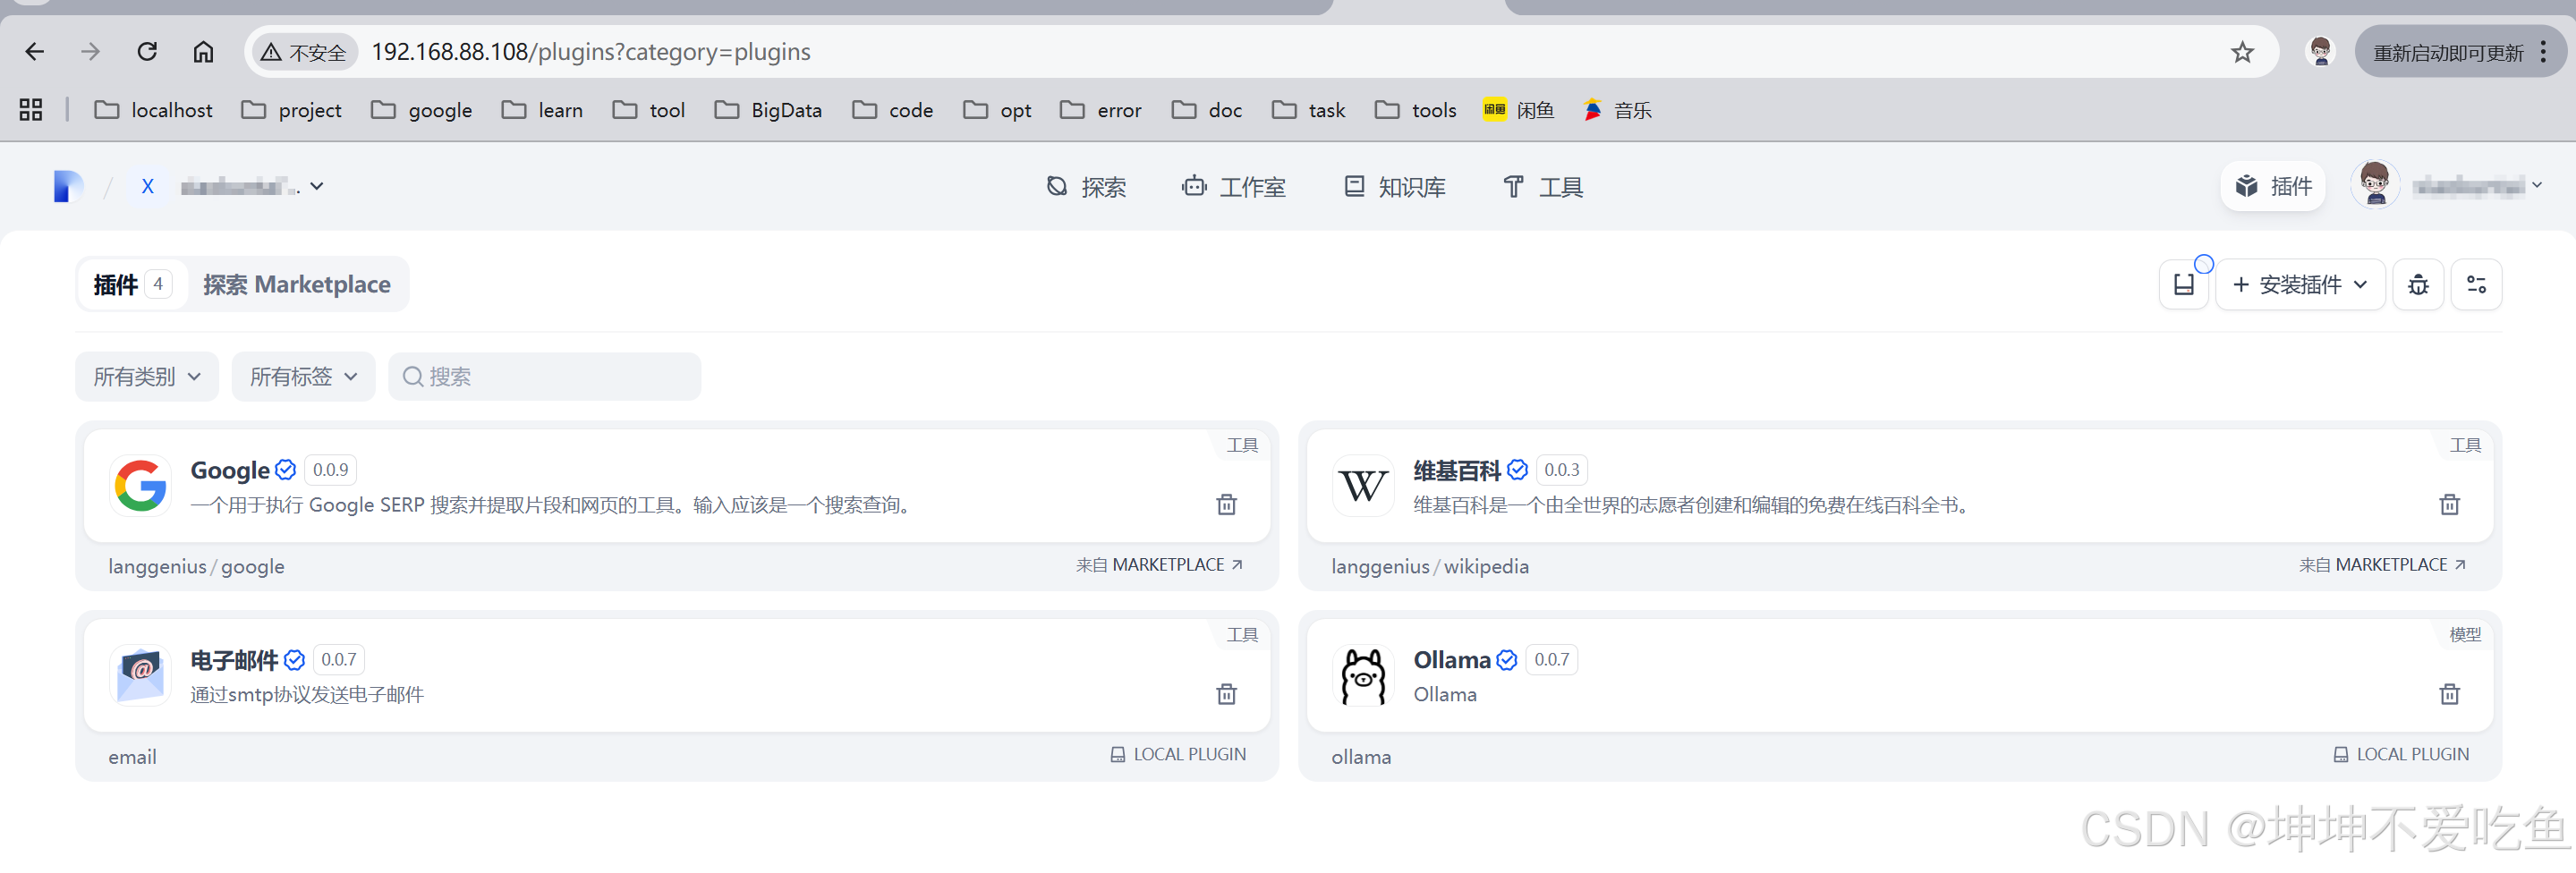The image size is (2576, 873).
Task: Open Google plugin 来自 MARKETPLACE link
Action: click(x=1159, y=565)
